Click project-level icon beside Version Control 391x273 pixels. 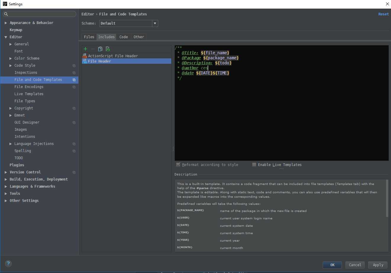pos(74,172)
